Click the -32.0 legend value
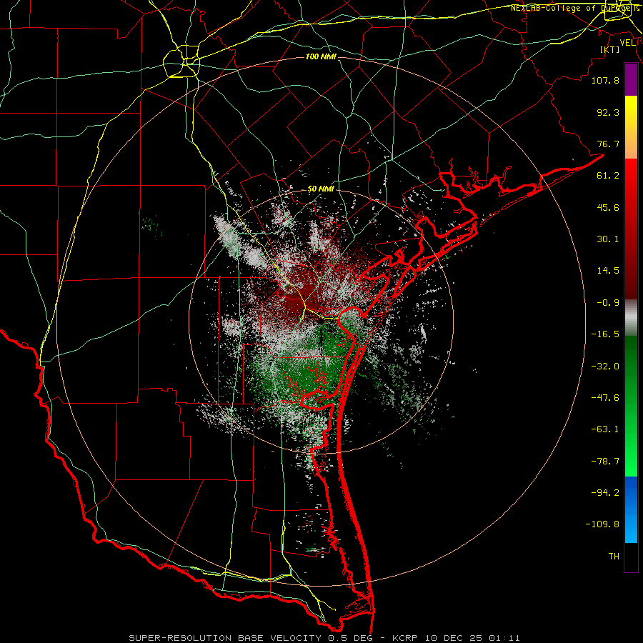Image resolution: width=643 pixels, height=643 pixels. coord(605,367)
